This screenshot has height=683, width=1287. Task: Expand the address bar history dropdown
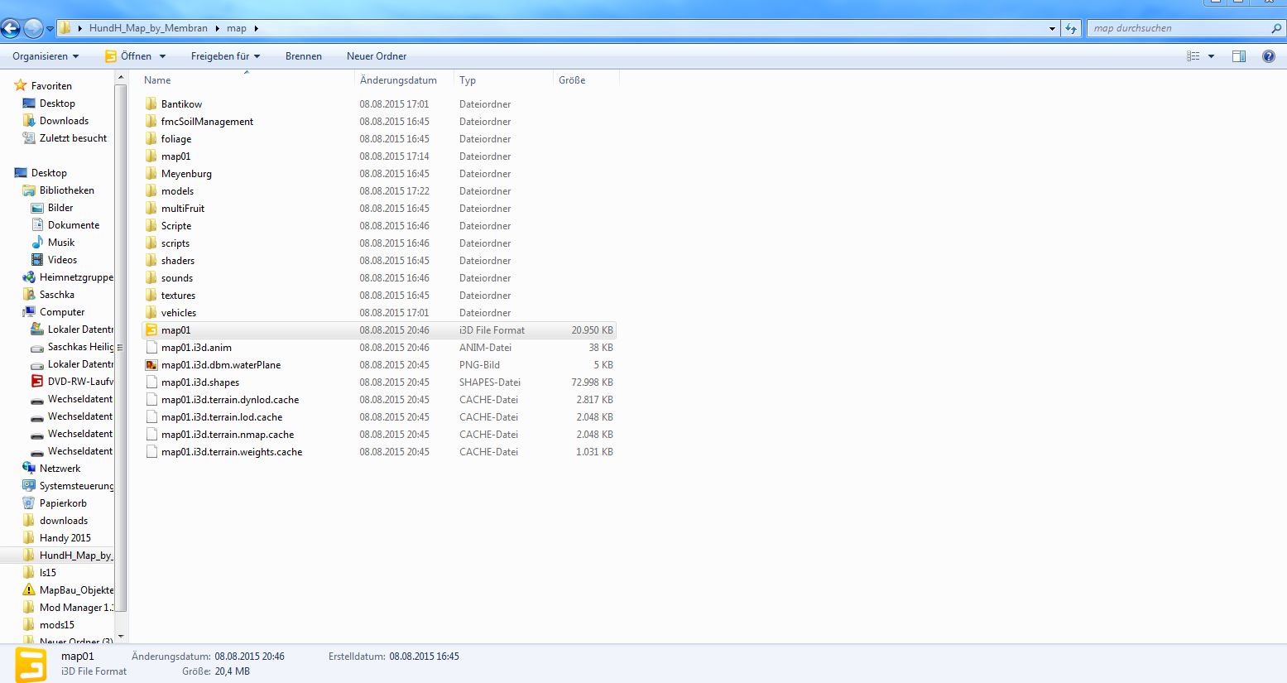[x=1052, y=28]
